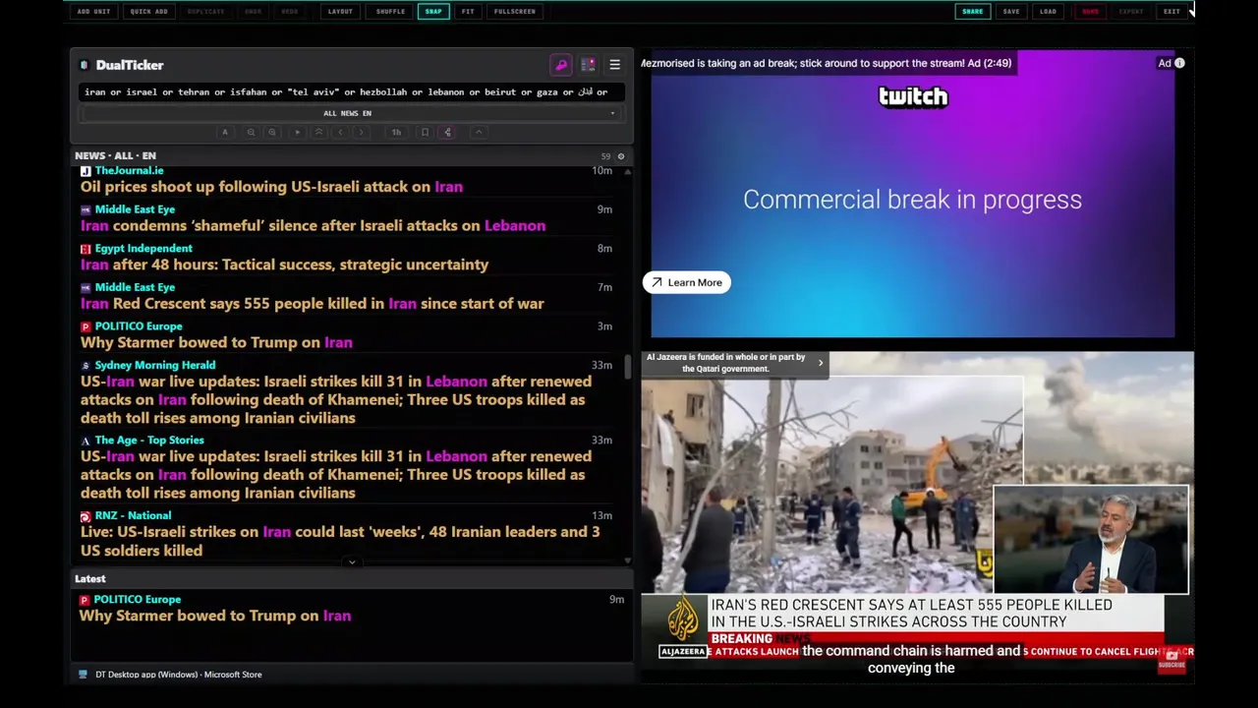Open headline 'Iran Red Crescent says 555 people killed'
1258x708 pixels.
(312, 304)
